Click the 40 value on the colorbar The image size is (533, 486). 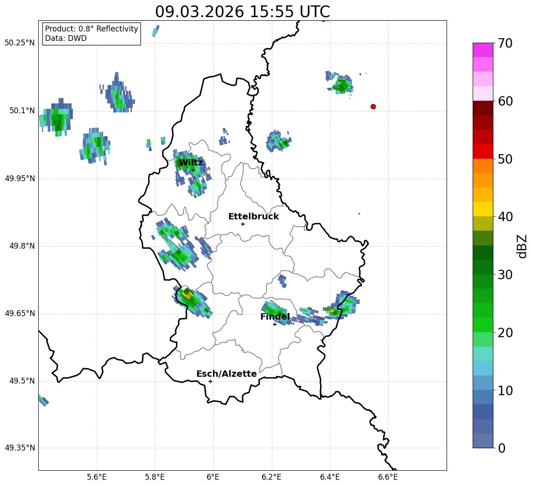(505, 217)
